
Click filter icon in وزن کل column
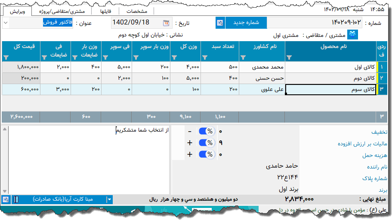point(174,57)
